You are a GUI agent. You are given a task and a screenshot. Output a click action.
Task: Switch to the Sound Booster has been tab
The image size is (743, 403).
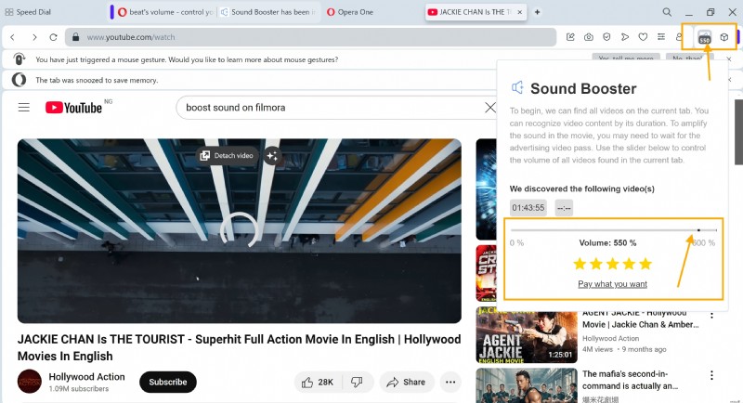click(x=268, y=12)
